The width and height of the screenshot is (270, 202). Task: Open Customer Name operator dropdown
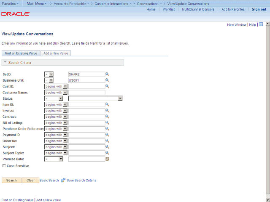56,93
